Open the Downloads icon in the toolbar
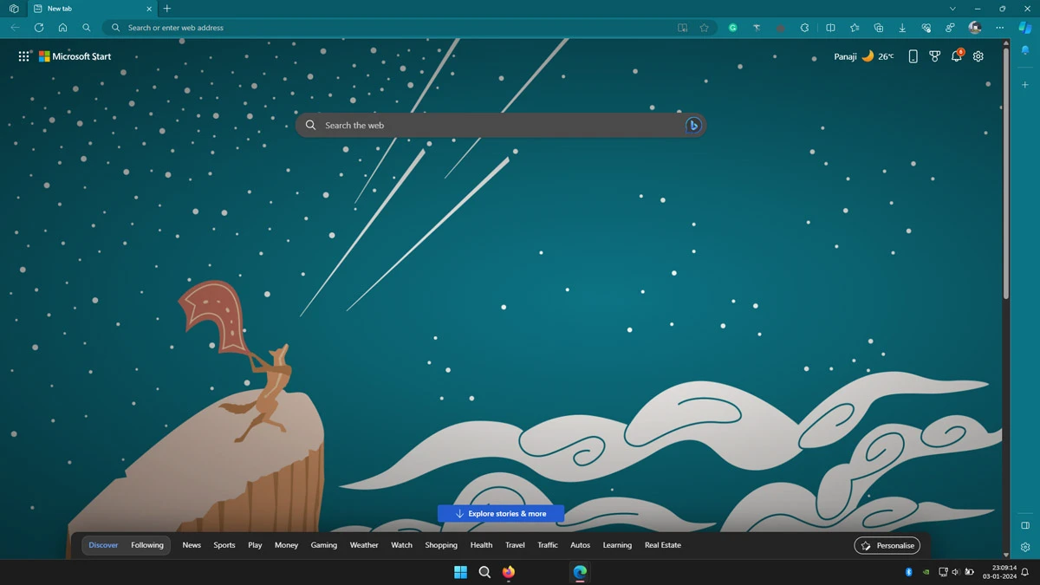 click(x=902, y=27)
